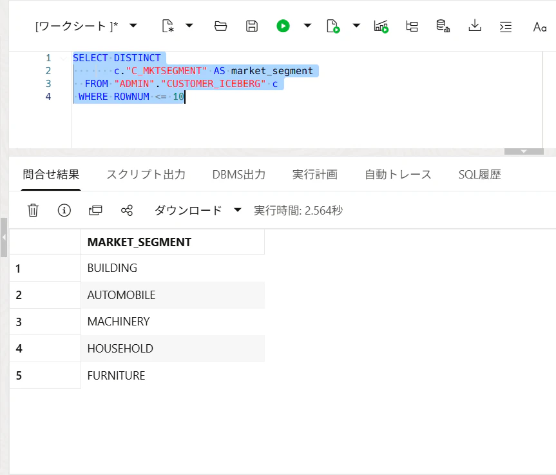Open the dropdown next to the new file icon
This screenshot has width=556, height=475.
189,26
